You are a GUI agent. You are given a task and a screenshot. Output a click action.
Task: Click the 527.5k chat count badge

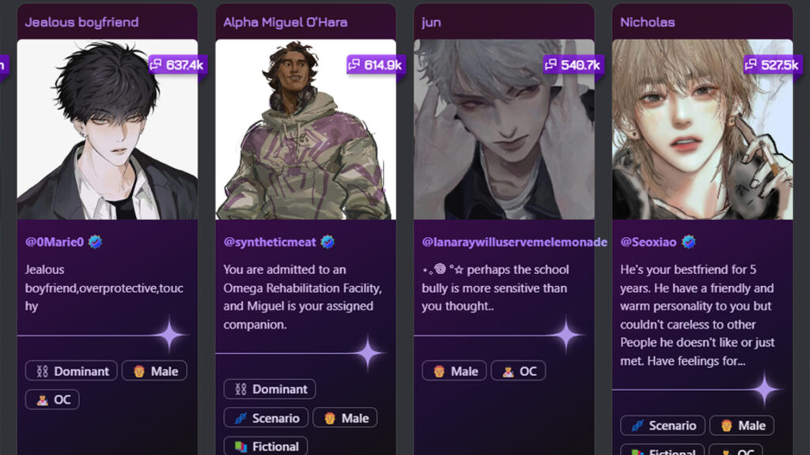pos(773,65)
